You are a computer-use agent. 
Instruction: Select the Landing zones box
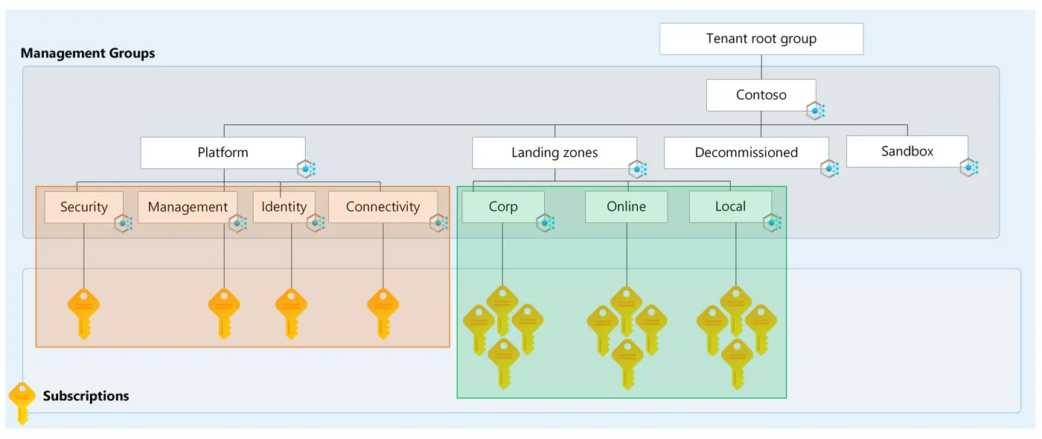click(x=554, y=153)
